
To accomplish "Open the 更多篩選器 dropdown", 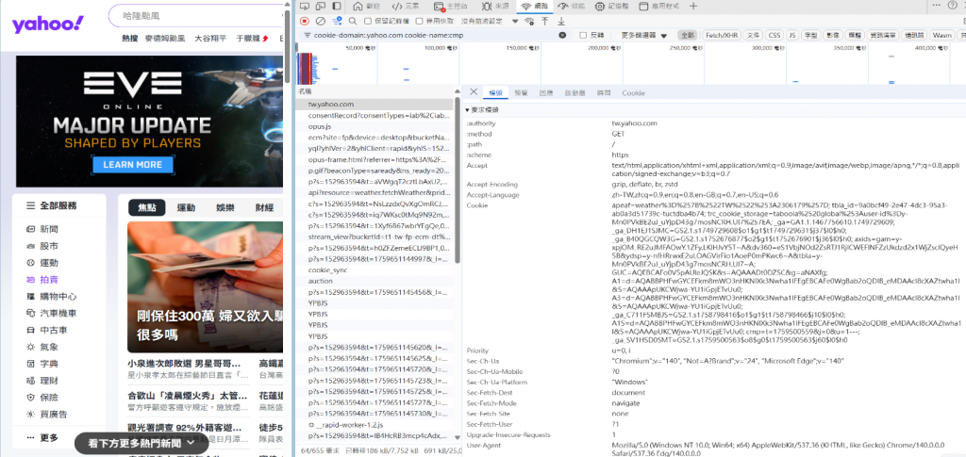I will [x=643, y=36].
